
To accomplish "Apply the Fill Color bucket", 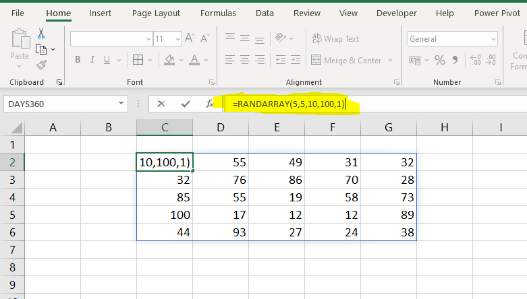I will 169,60.
